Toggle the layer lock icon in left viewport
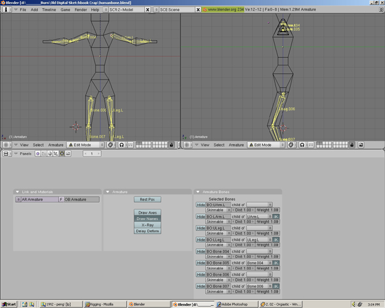The image size is (385, 308). [171, 145]
